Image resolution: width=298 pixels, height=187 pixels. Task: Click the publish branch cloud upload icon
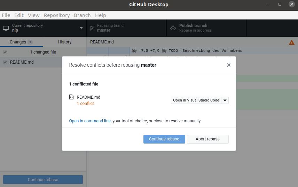(173, 28)
